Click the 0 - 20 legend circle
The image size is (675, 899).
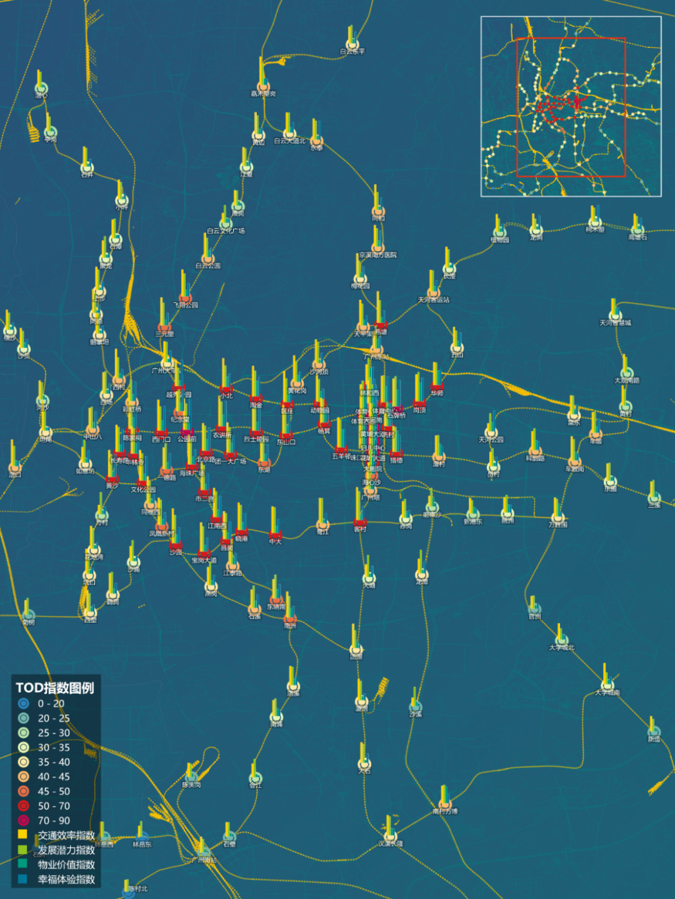[24, 704]
